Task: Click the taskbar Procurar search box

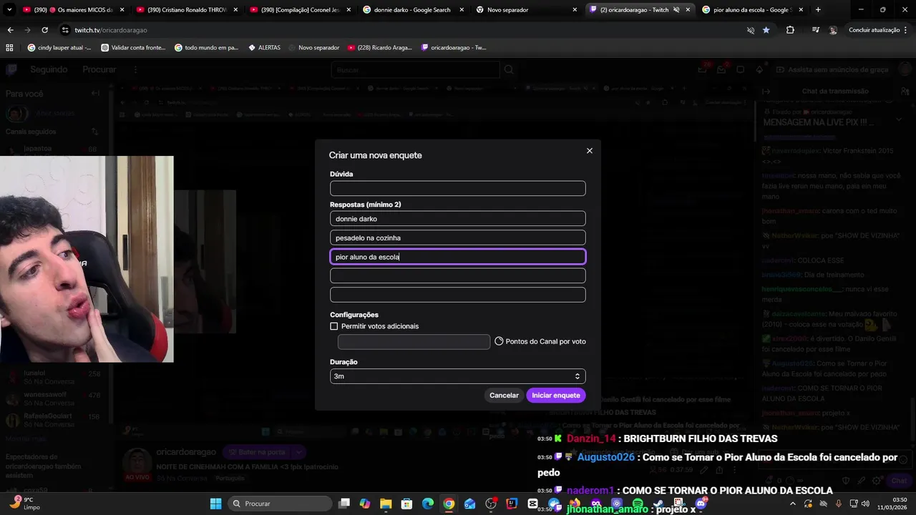Action: click(281, 504)
